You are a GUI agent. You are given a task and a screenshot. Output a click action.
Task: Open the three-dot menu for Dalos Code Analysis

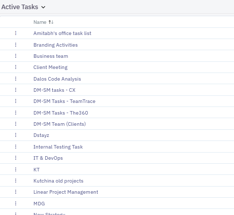click(16, 79)
